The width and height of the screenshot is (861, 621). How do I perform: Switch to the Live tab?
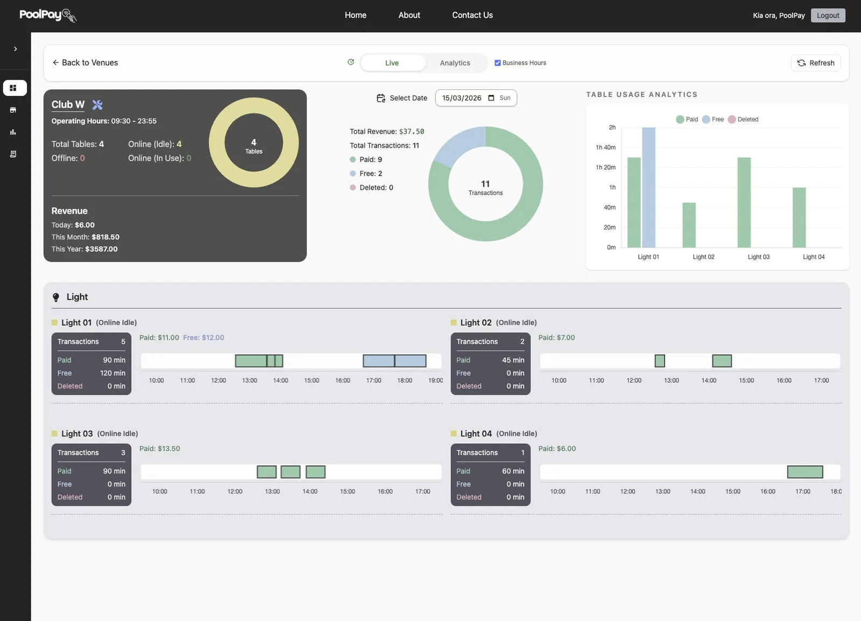392,63
